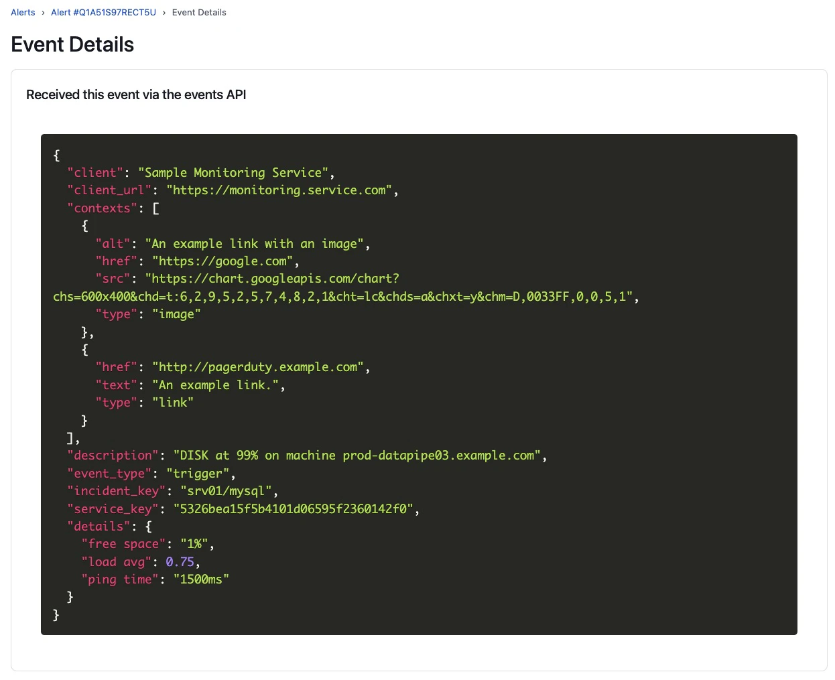
Task: Click the "client" key in JSON
Action: click(95, 173)
